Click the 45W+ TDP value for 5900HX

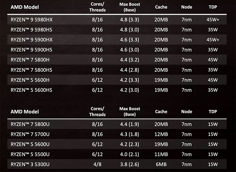pos(213,40)
